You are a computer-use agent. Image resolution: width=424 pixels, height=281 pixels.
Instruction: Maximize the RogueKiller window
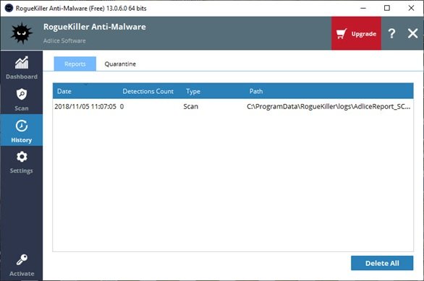coord(387,8)
